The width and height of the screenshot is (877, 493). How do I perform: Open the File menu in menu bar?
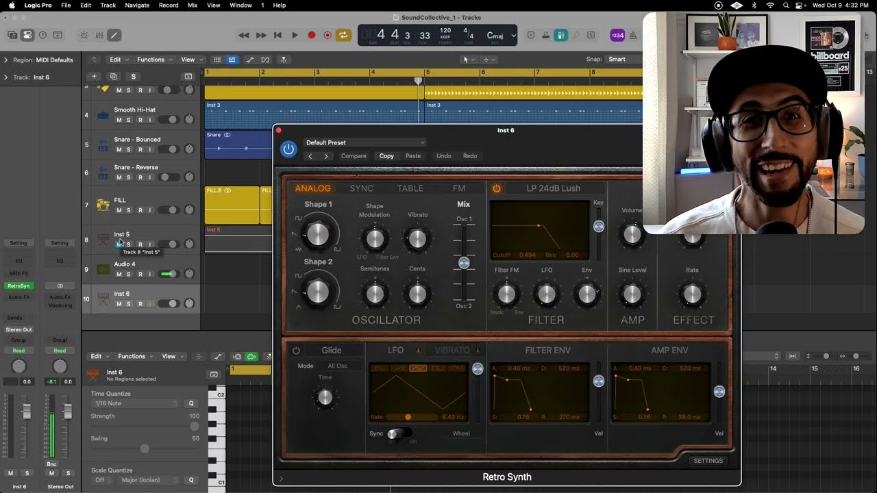click(x=66, y=5)
